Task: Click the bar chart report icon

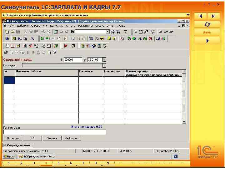Action: coord(25,46)
